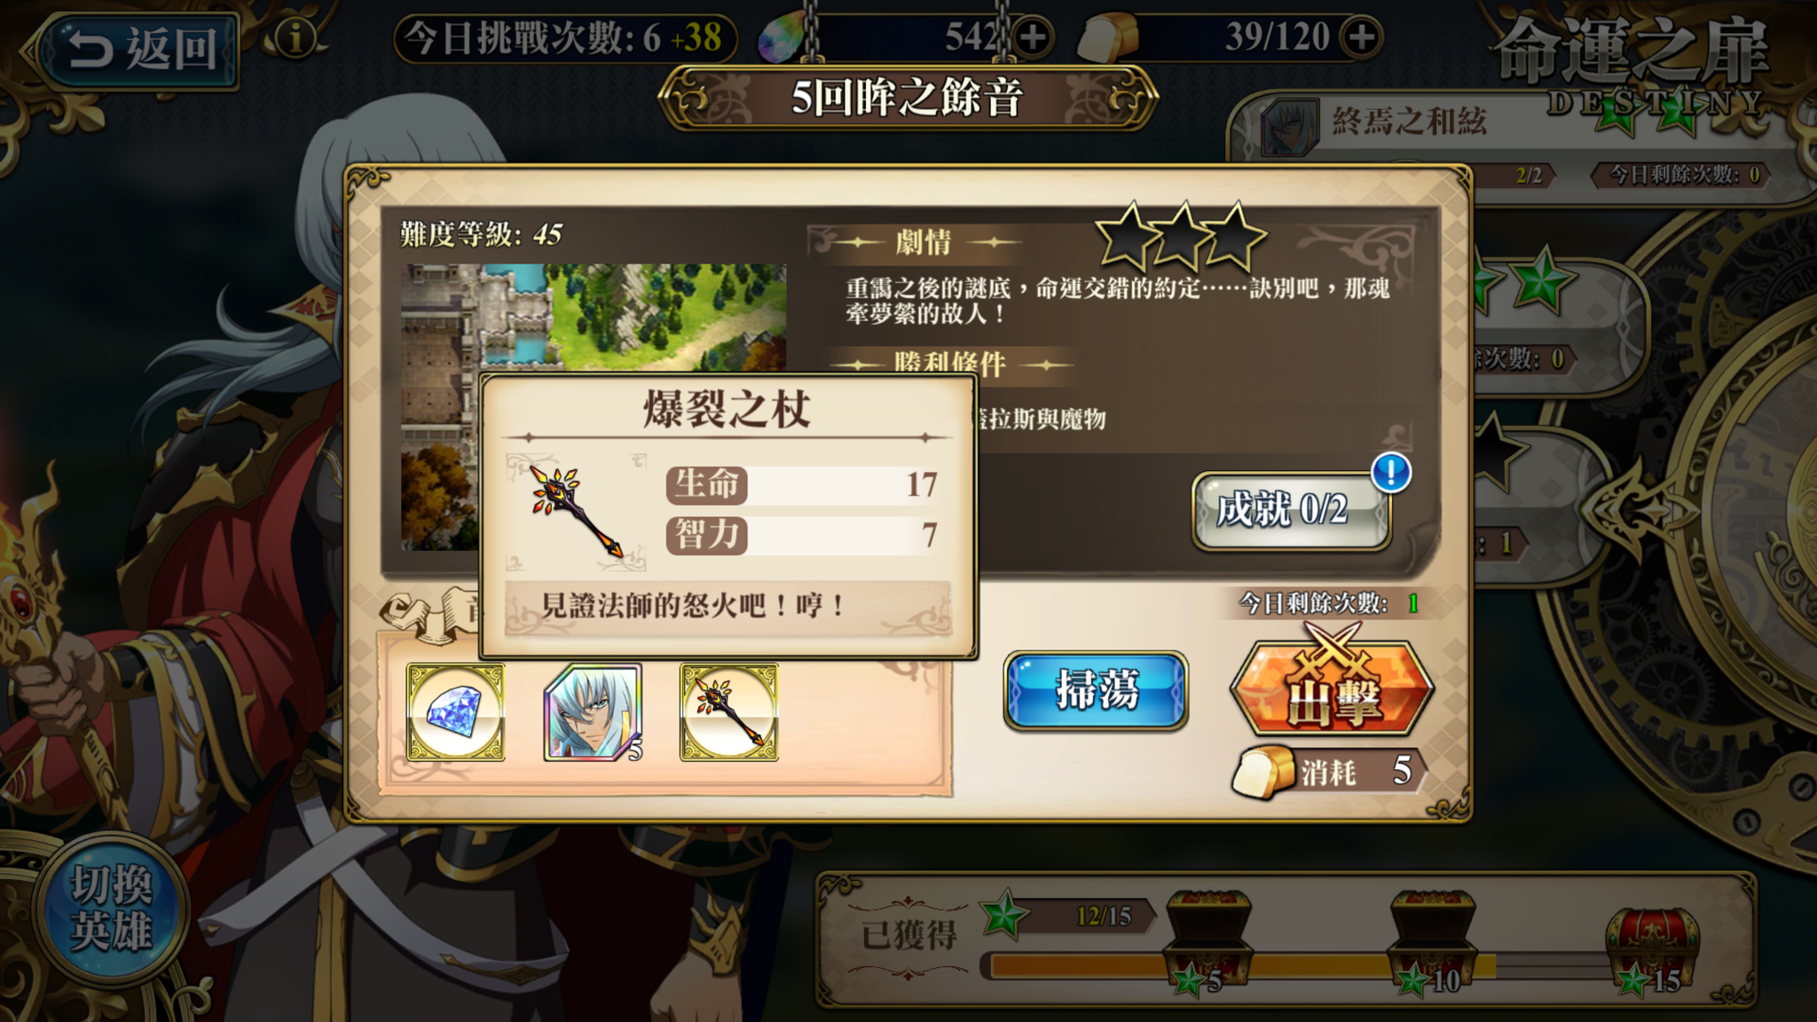Tap the 今日挑戰次數 challenge counter
The image size is (1817, 1022).
[x=565, y=38]
